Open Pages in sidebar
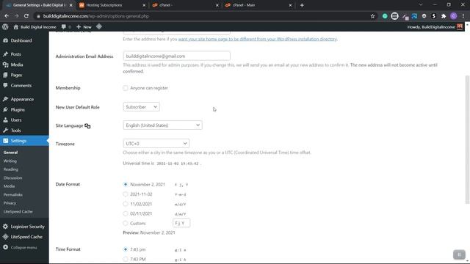470x264 pixels. click(16, 75)
